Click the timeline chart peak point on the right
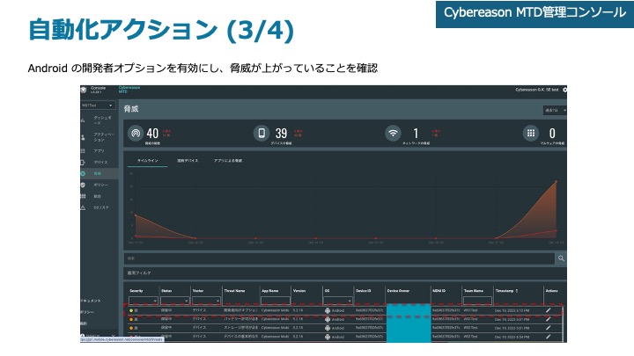Image resolution: width=634 pixels, height=356 pixels. coord(556,182)
